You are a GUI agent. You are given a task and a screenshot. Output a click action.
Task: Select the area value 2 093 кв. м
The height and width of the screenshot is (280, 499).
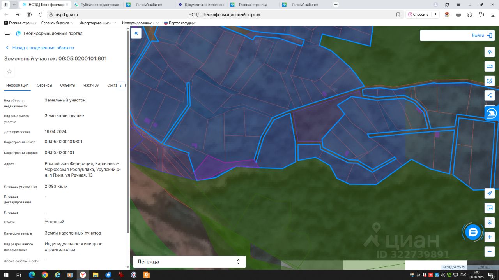click(56, 186)
